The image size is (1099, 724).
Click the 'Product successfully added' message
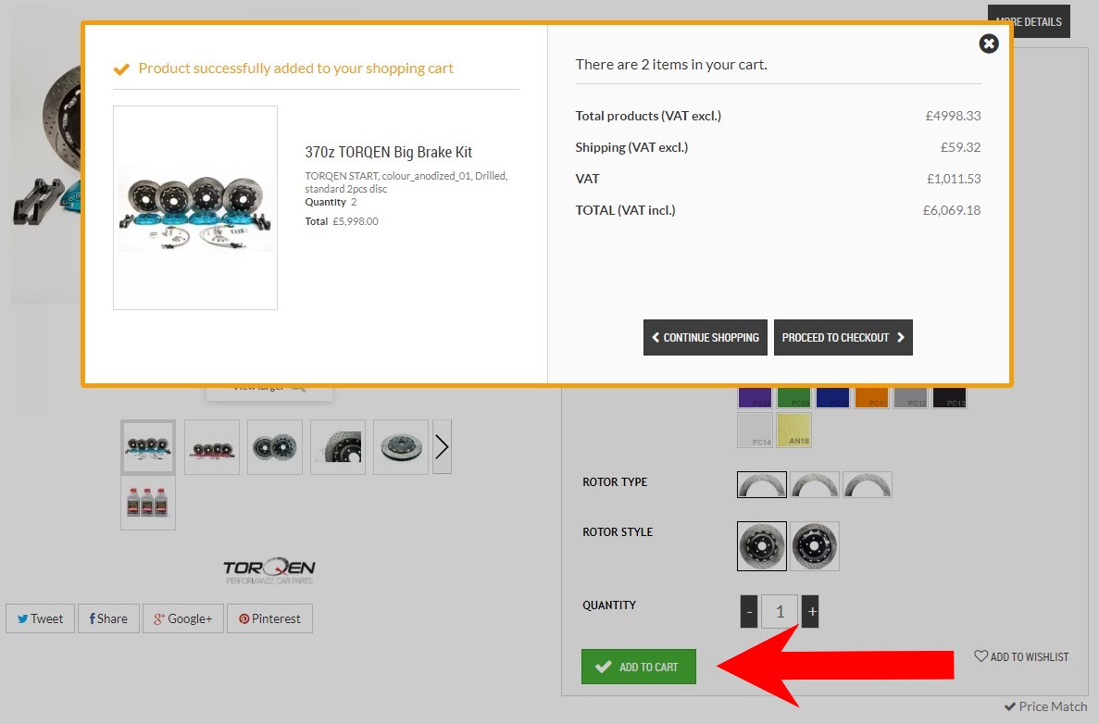point(295,68)
